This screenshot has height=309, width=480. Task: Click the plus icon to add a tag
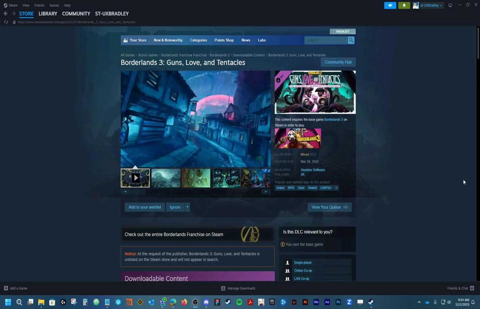click(x=336, y=188)
